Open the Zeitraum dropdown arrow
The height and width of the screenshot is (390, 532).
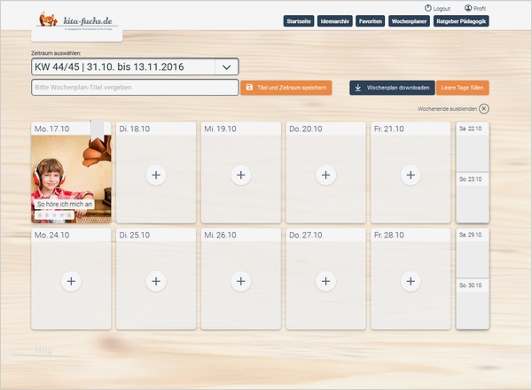(226, 66)
